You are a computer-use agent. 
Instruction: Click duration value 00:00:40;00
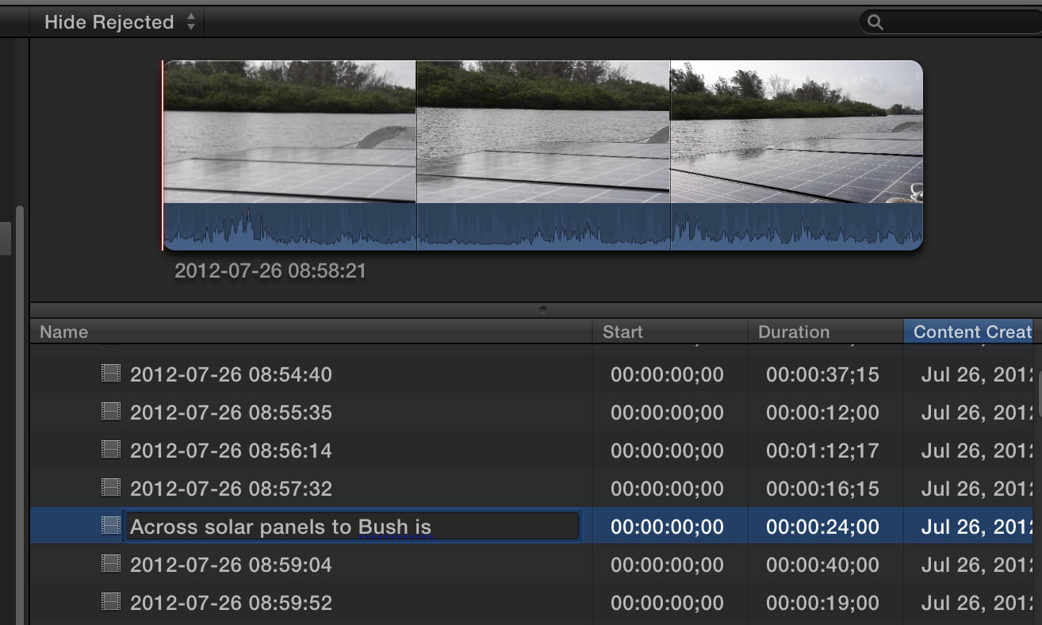822,565
